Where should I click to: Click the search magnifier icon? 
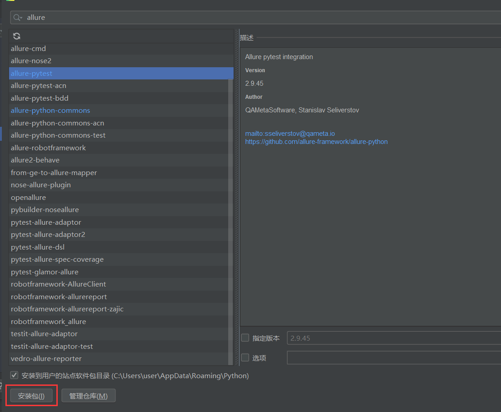click(17, 18)
